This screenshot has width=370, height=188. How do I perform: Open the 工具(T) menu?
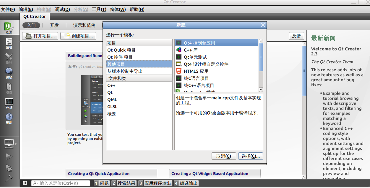pos(99,9)
